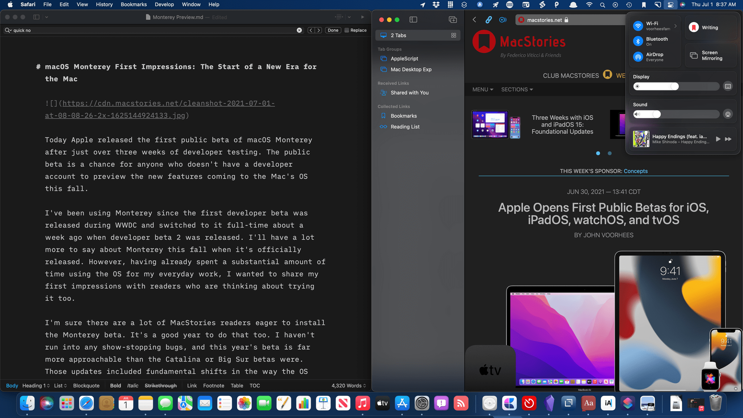Open the sidebar options chevron in the iA Writer title bar
The width and height of the screenshot is (743, 418).
point(46,17)
